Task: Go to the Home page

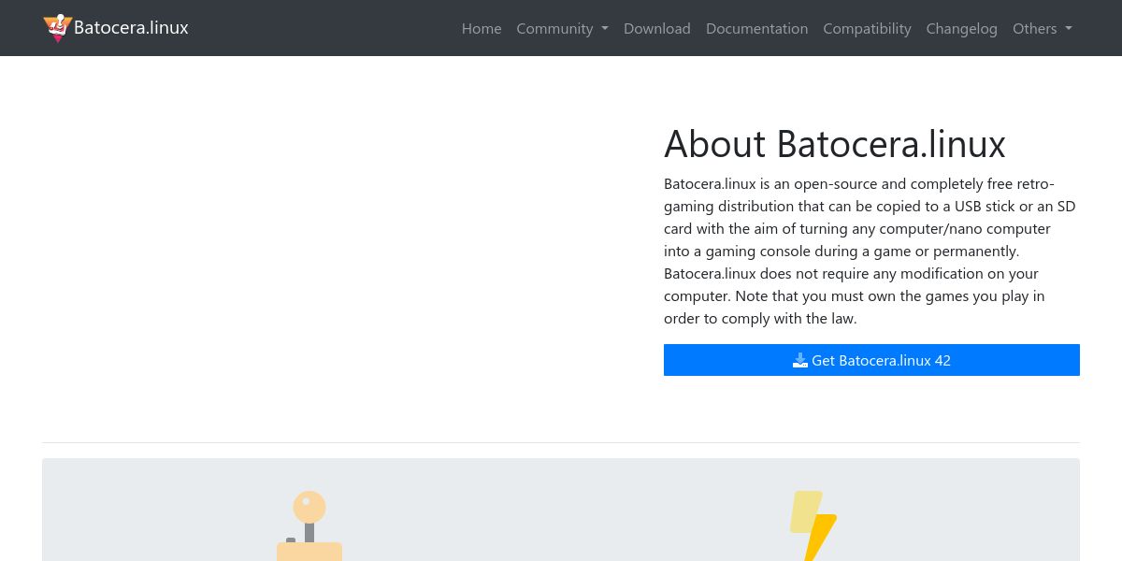Action: tap(482, 28)
